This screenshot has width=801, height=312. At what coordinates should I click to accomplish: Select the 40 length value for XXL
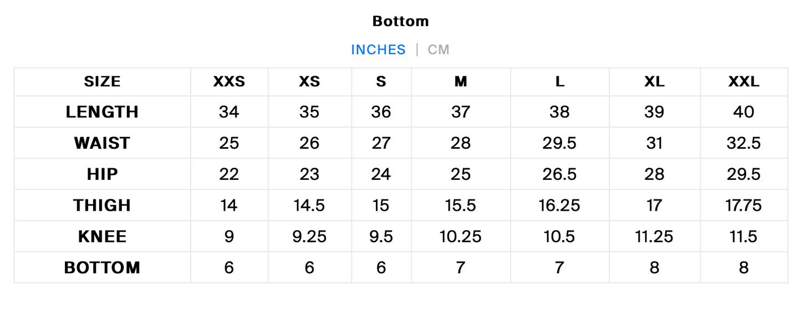coord(743,112)
